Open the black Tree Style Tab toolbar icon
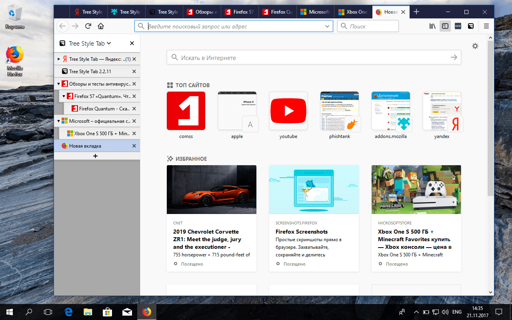Image resolution: width=512 pixels, height=320 pixels. [x=471, y=26]
